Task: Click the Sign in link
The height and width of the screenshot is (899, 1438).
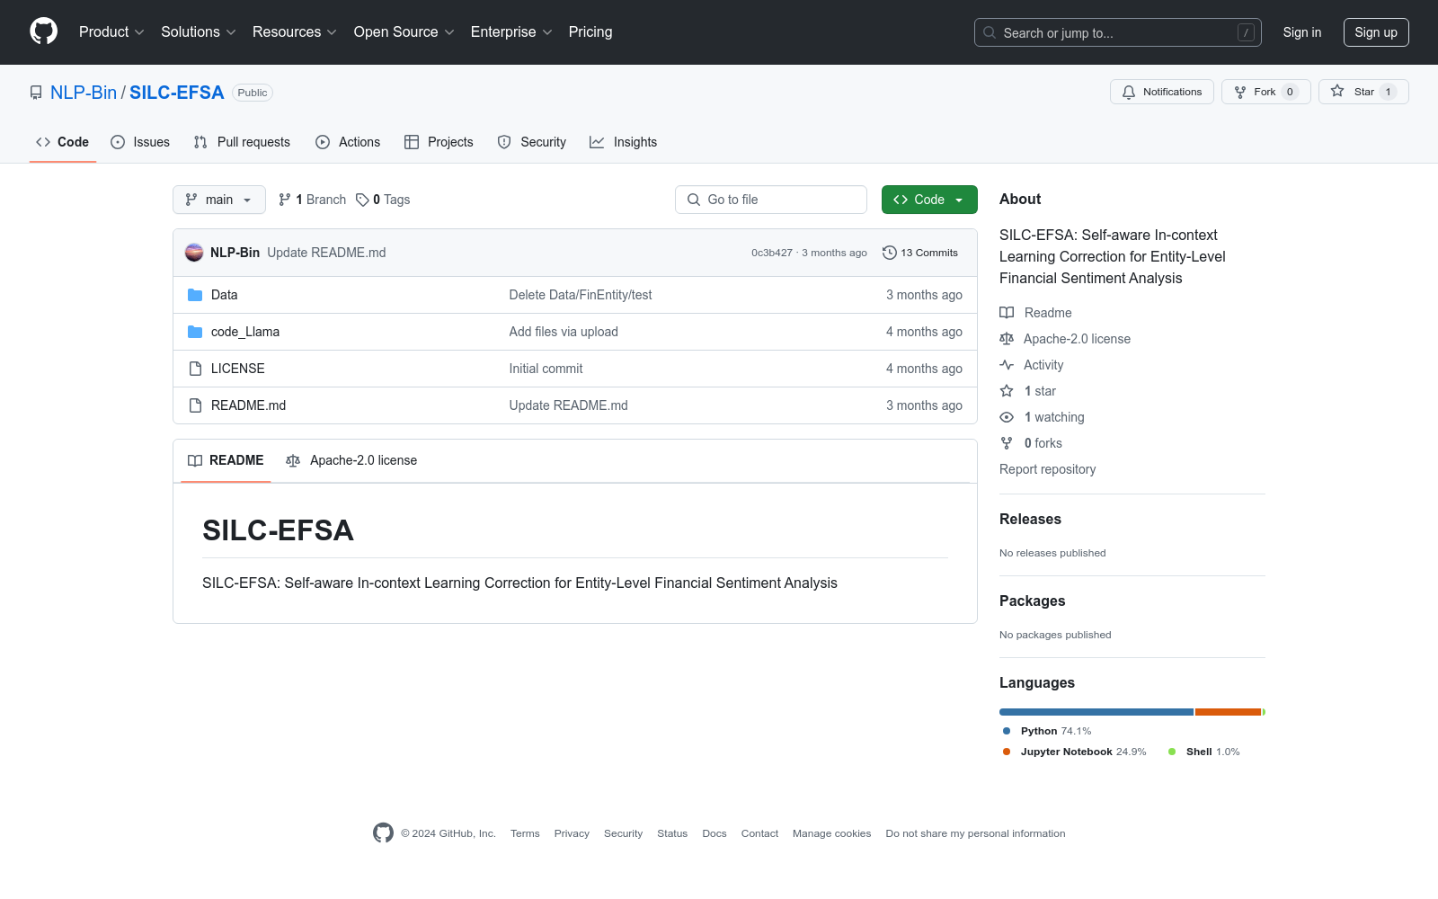Action: click(1302, 32)
